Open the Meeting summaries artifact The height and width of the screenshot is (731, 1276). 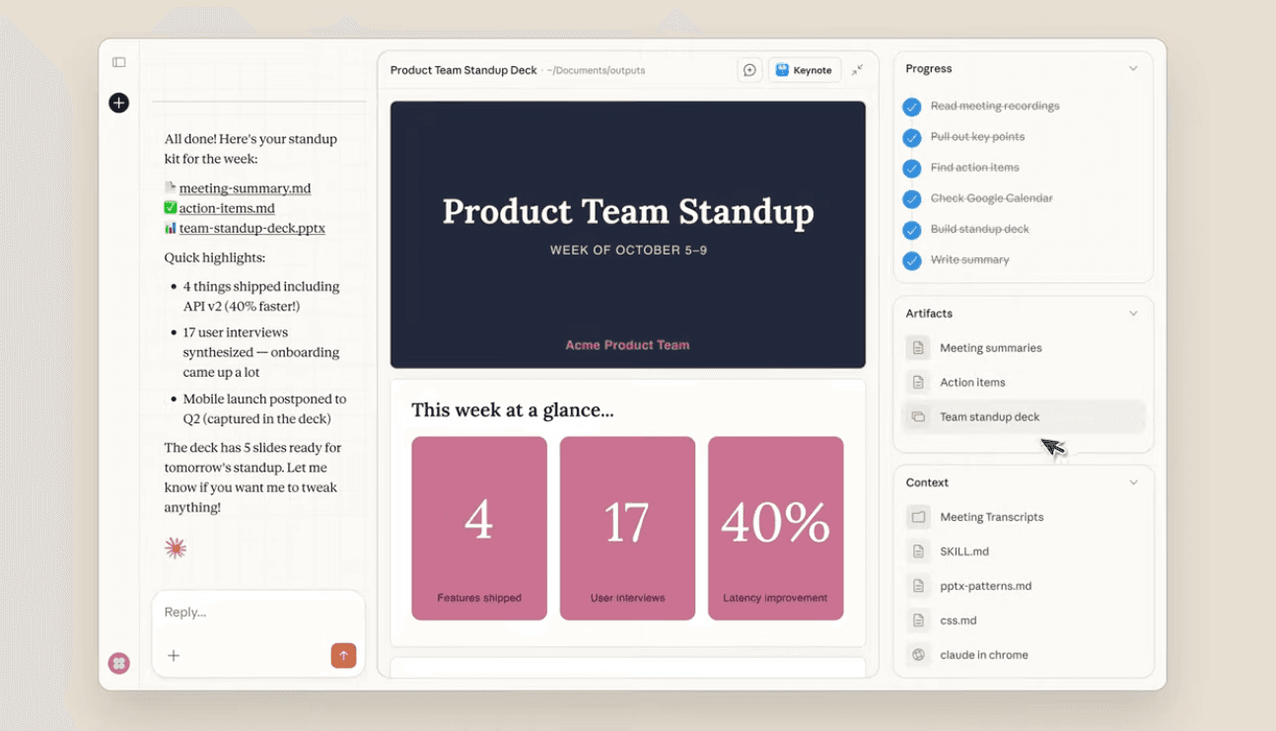tap(990, 348)
